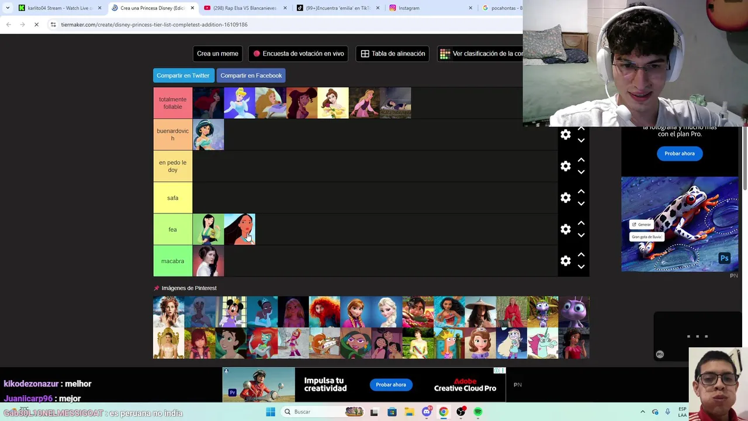Select the 'buenardovich' tier label
This screenshot has width=748, height=421.
172,134
